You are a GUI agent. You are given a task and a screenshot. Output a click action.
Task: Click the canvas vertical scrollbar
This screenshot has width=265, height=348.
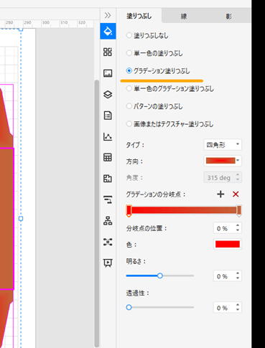(x=97, y=213)
